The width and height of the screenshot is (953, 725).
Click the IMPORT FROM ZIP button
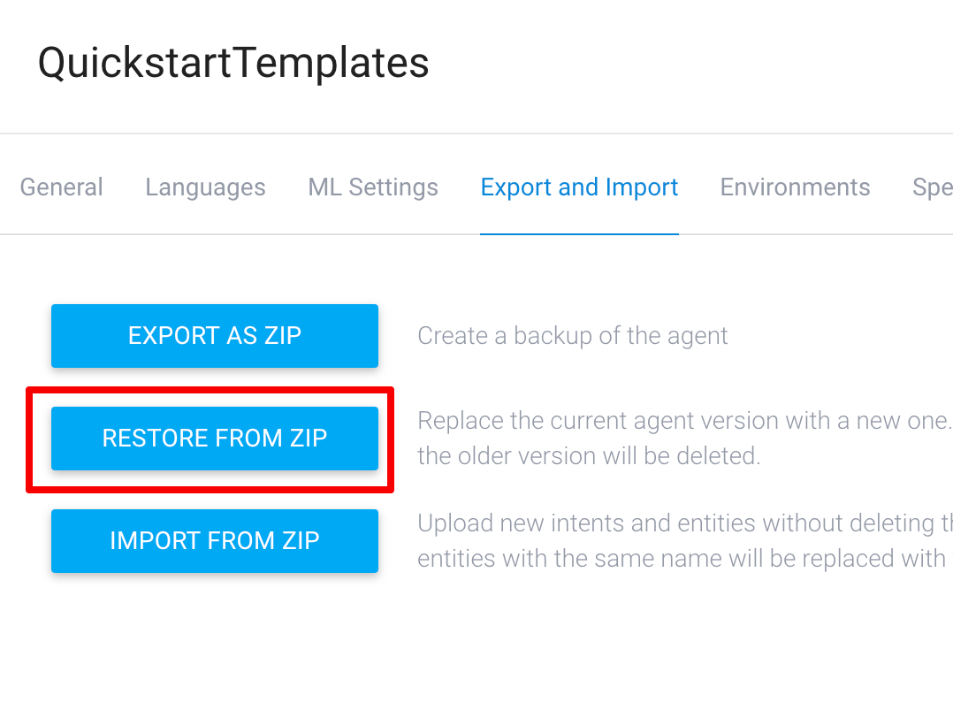215,541
